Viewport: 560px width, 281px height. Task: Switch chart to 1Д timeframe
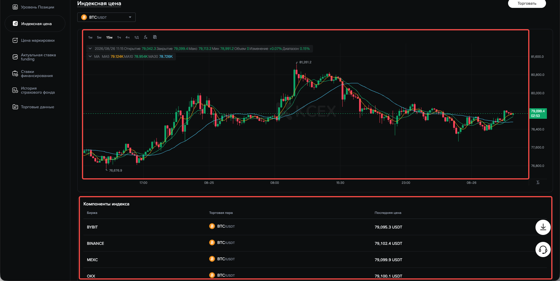[x=136, y=37]
